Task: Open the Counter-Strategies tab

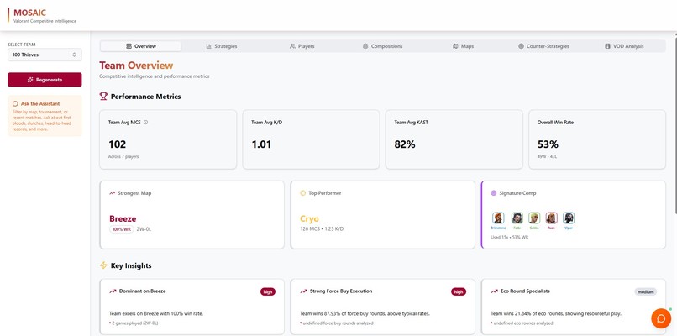Action: click(543, 46)
